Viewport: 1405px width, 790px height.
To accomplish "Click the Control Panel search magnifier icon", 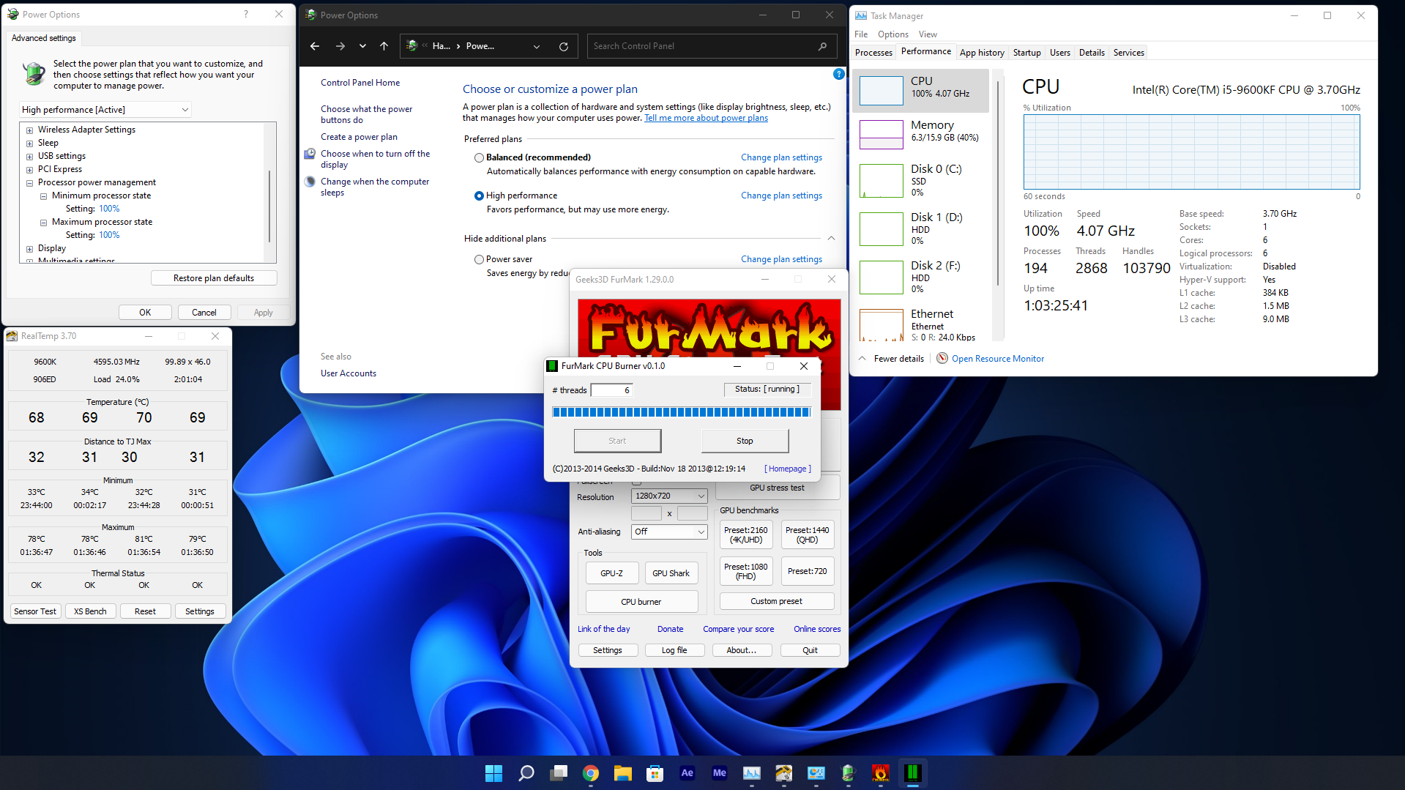I will pos(823,46).
